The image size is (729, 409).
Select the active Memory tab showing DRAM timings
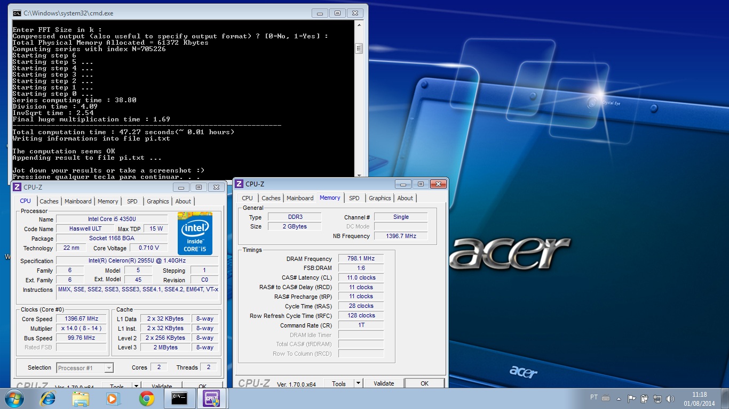[x=330, y=198]
